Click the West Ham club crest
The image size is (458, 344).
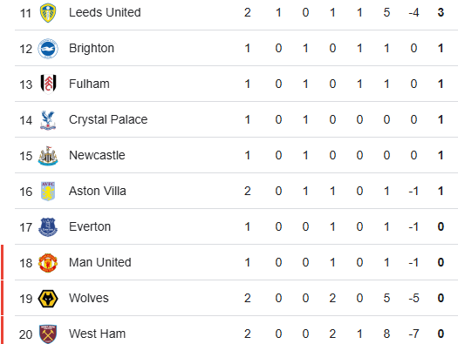[x=48, y=334]
